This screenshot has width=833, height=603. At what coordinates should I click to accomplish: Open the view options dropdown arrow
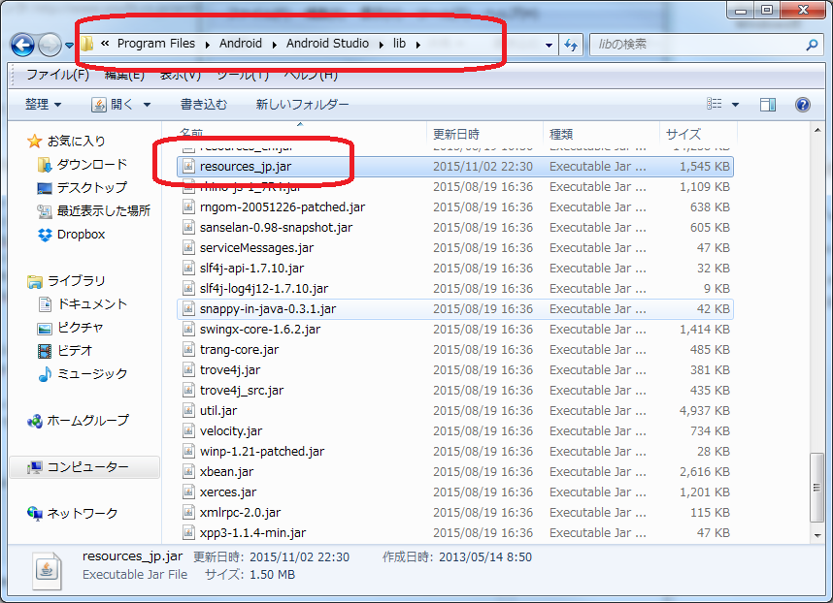[x=735, y=105]
